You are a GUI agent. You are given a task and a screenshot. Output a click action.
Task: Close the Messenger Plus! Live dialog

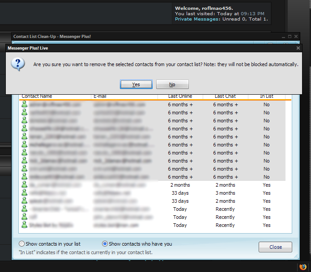pos(298,48)
